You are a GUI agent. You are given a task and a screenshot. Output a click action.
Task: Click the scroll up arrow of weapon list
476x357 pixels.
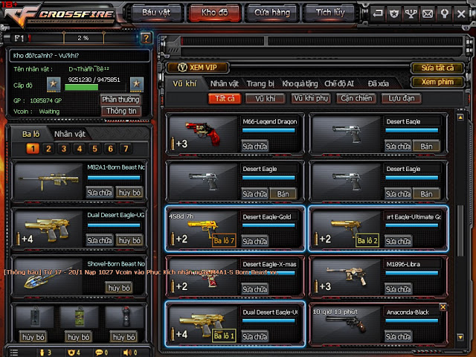point(460,118)
